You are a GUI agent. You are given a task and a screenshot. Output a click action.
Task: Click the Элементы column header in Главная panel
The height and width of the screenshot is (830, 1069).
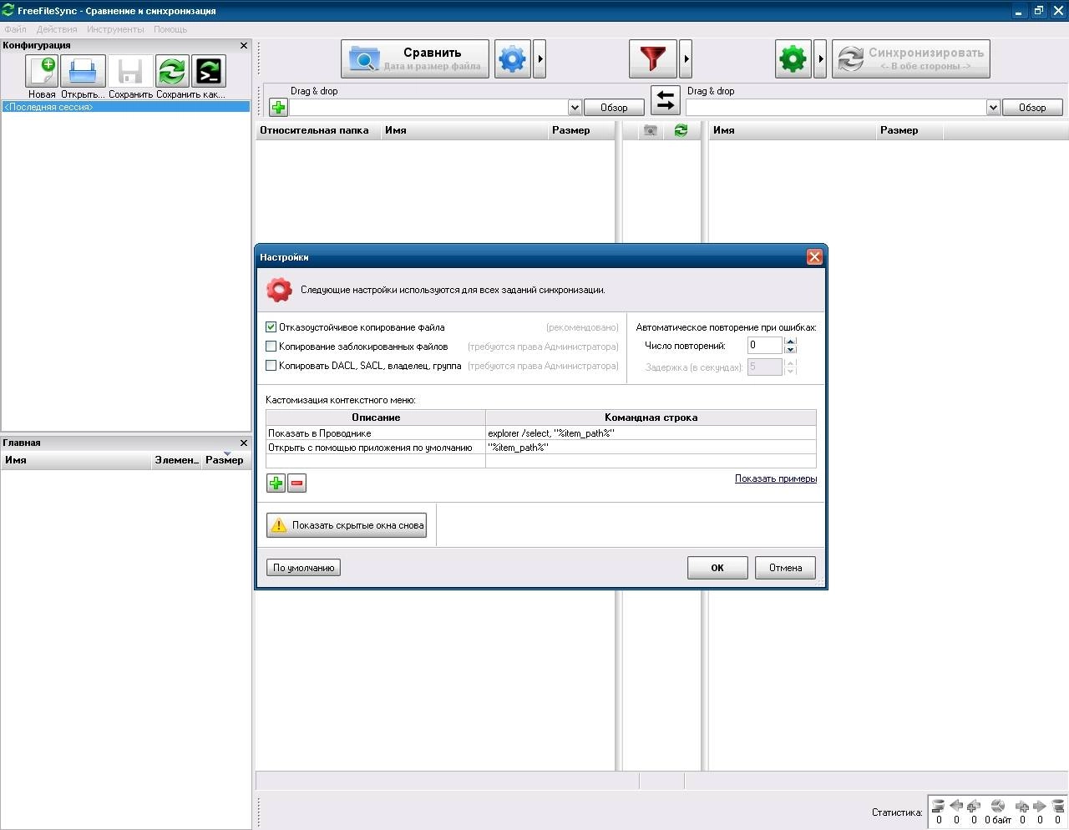click(177, 460)
